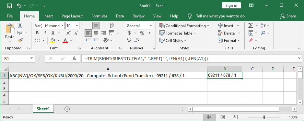304x121 pixels.
Task: Switch to the View tab
Action: (157, 16)
